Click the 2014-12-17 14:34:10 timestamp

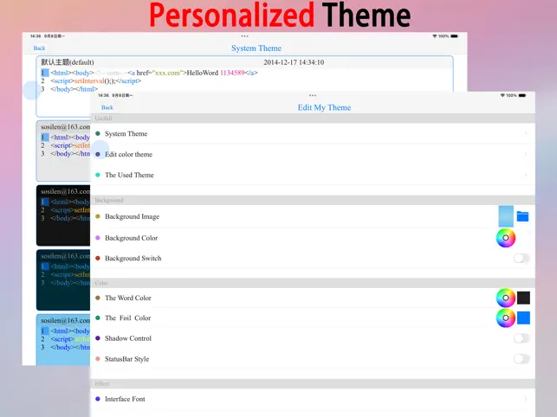[x=294, y=62]
